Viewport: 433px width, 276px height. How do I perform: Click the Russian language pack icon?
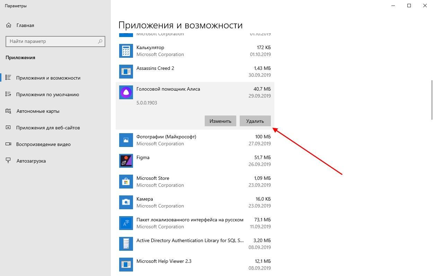[126, 223]
